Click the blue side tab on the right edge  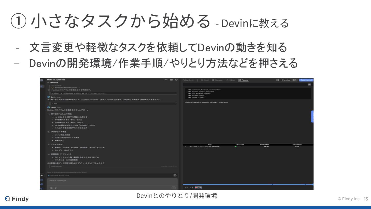pyautogui.click(x=312, y=117)
